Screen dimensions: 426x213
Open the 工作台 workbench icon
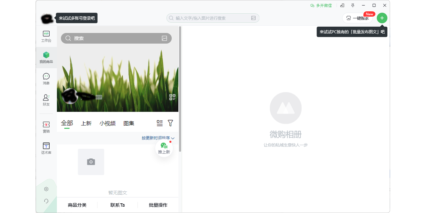coord(46,37)
